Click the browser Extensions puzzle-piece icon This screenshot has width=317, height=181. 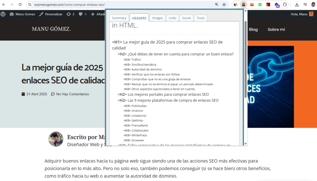(285, 5)
